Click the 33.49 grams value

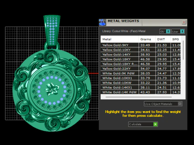pos(145,45)
